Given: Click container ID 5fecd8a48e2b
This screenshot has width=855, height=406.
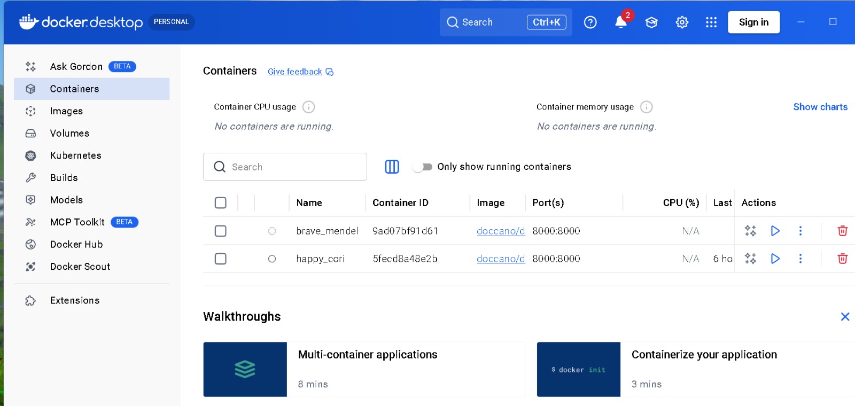Looking at the screenshot, I should 405,259.
